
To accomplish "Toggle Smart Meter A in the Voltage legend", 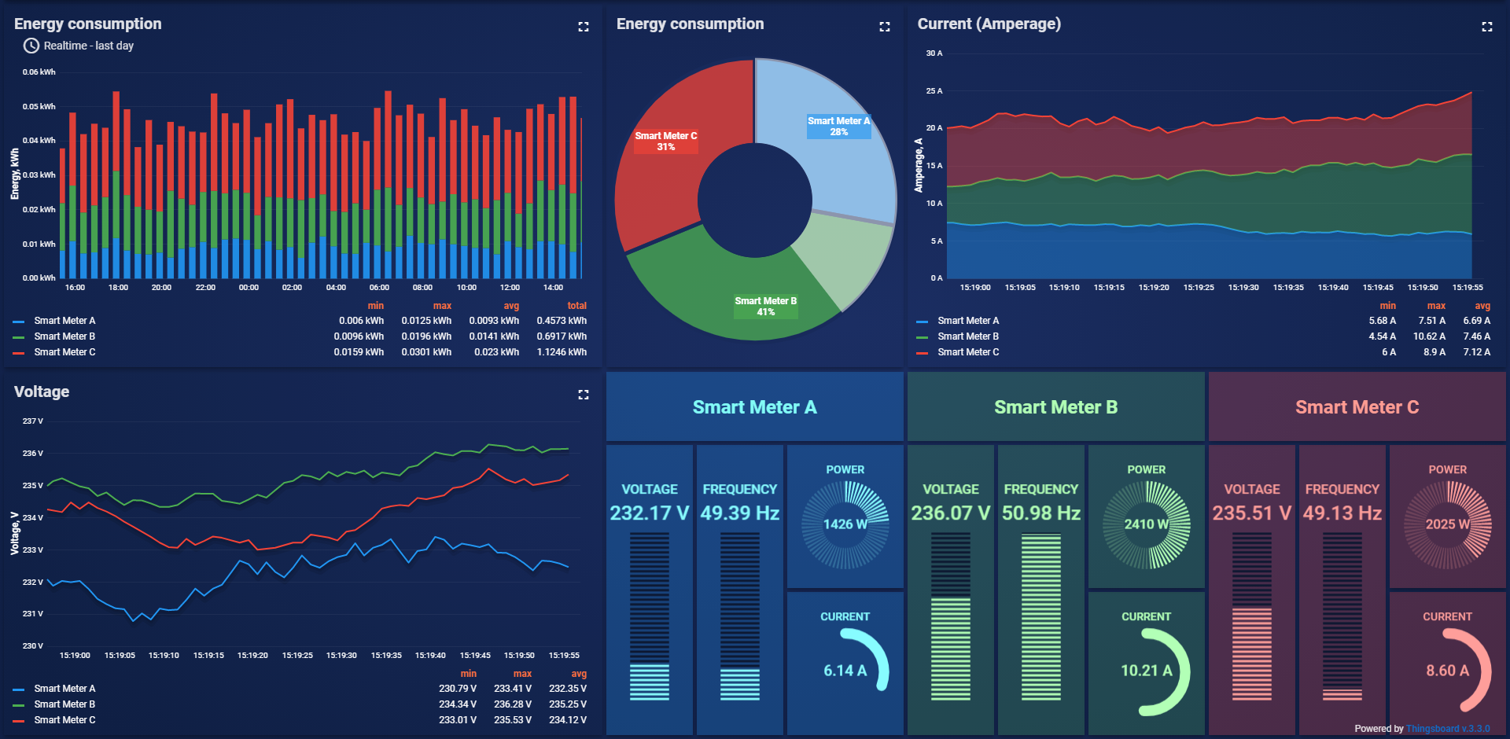I will [x=66, y=688].
